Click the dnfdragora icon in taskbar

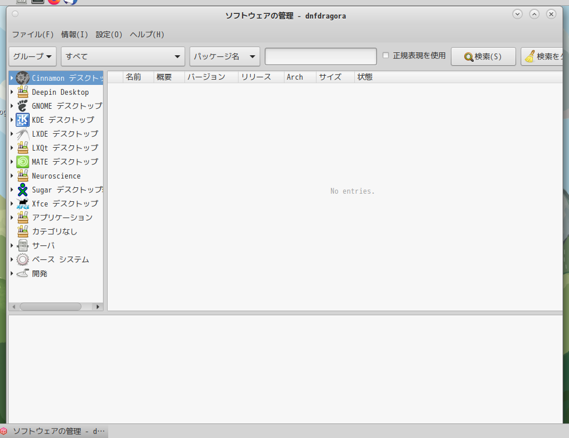click(3, 431)
